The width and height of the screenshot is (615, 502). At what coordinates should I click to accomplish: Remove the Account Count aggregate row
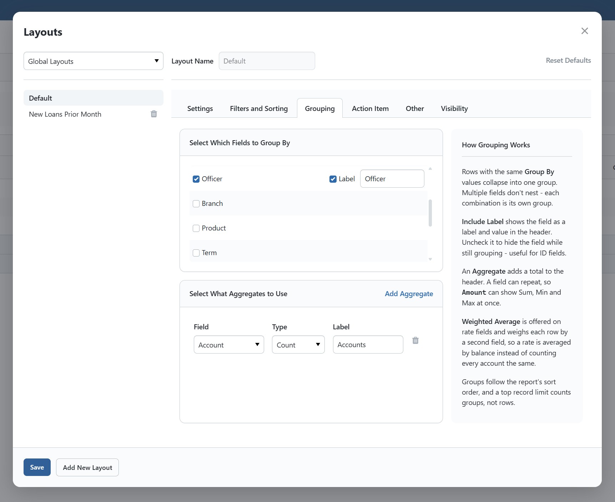pos(415,340)
